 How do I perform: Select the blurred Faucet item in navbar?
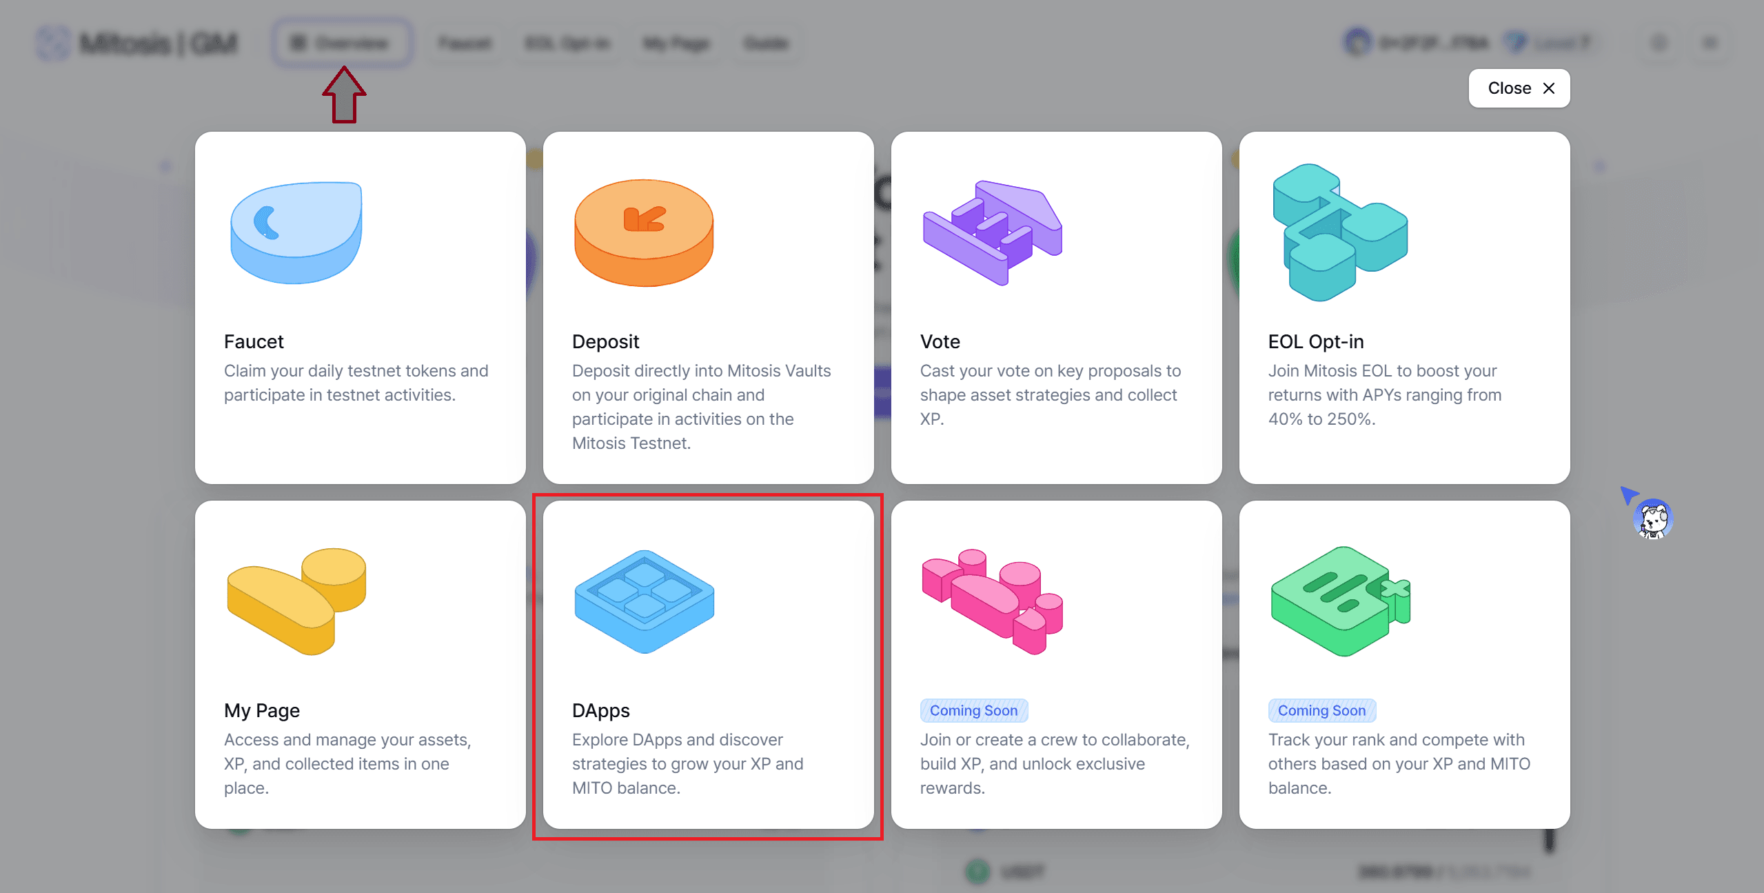(x=465, y=43)
